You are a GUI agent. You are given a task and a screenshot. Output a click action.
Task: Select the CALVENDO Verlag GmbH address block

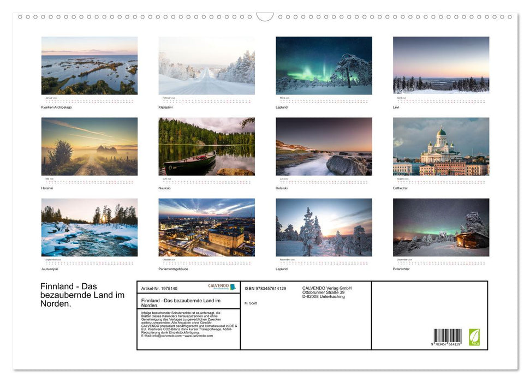coord(327,290)
